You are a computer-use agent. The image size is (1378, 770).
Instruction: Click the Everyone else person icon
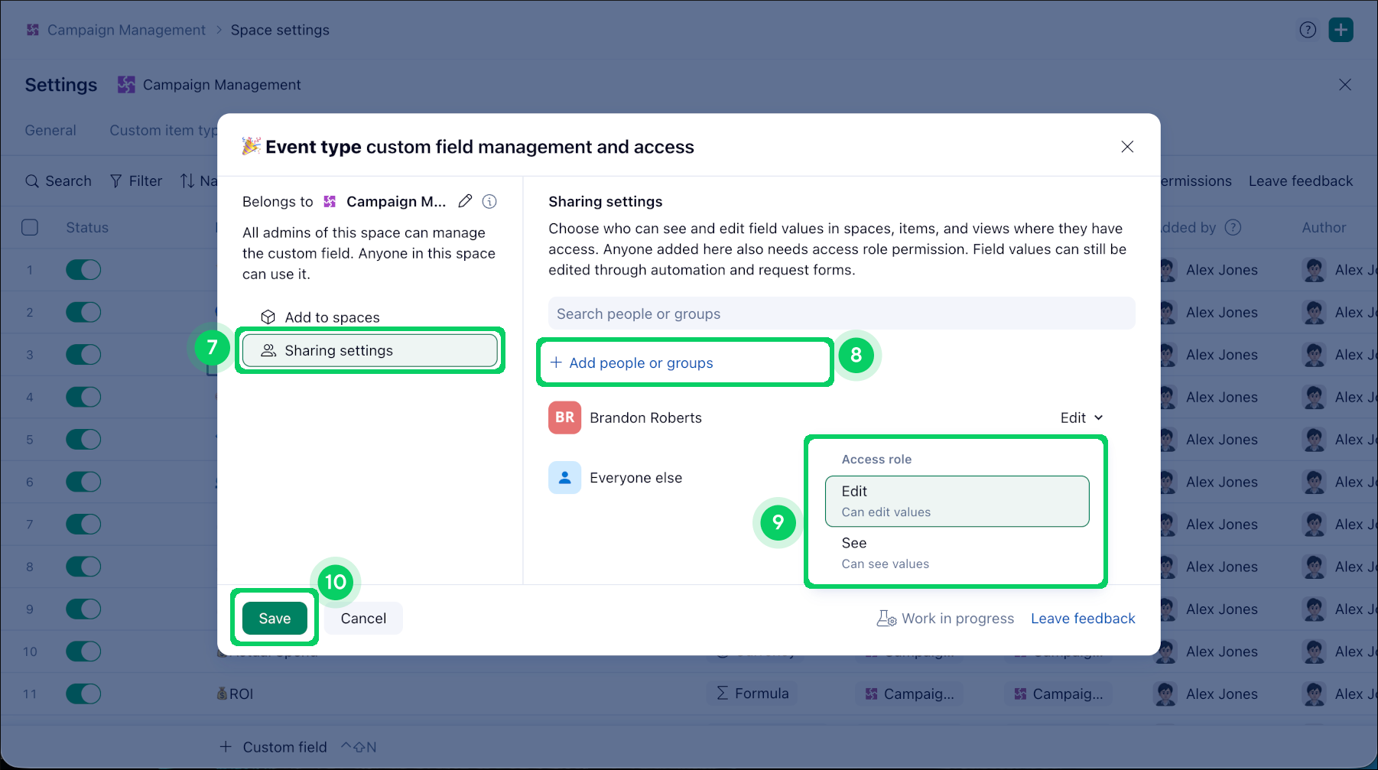564,477
